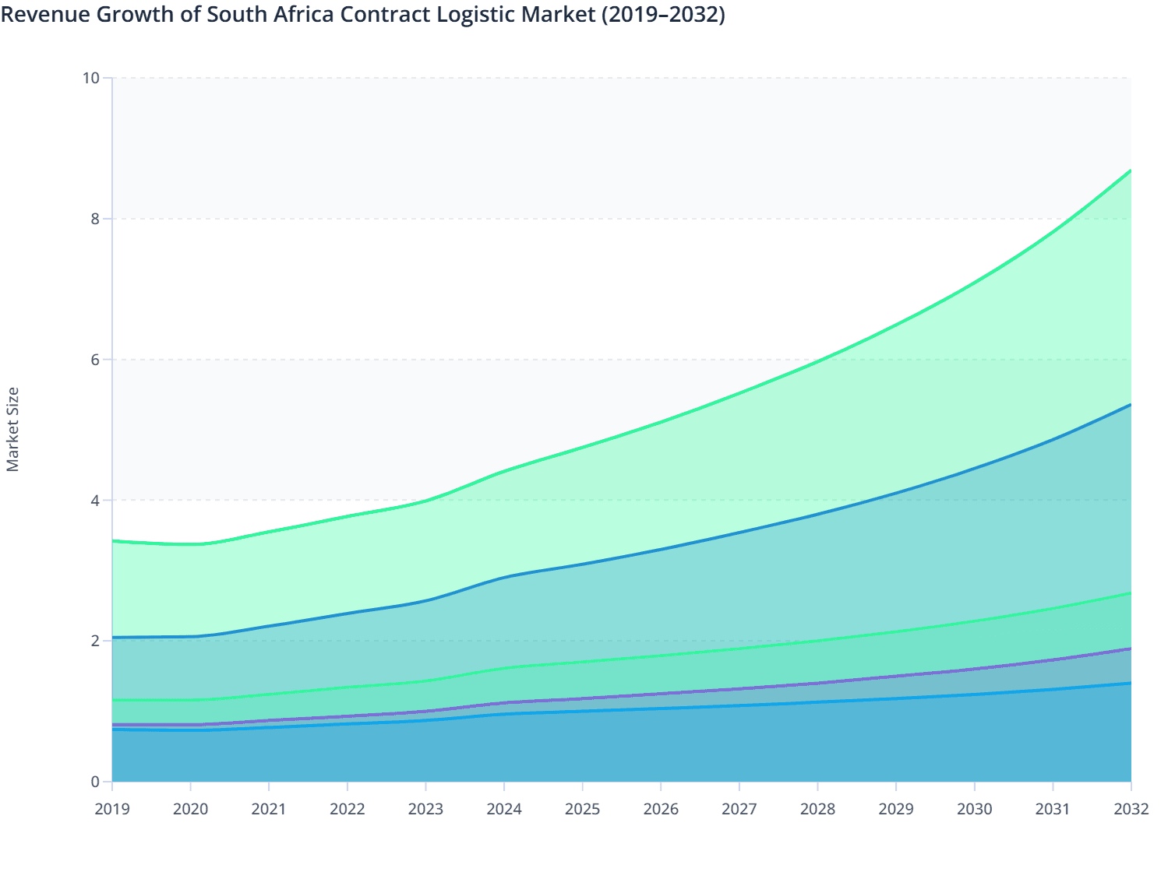Select the 2025 year tick label
Image resolution: width=1175 pixels, height=872 pixels.
tap(581, 810)
